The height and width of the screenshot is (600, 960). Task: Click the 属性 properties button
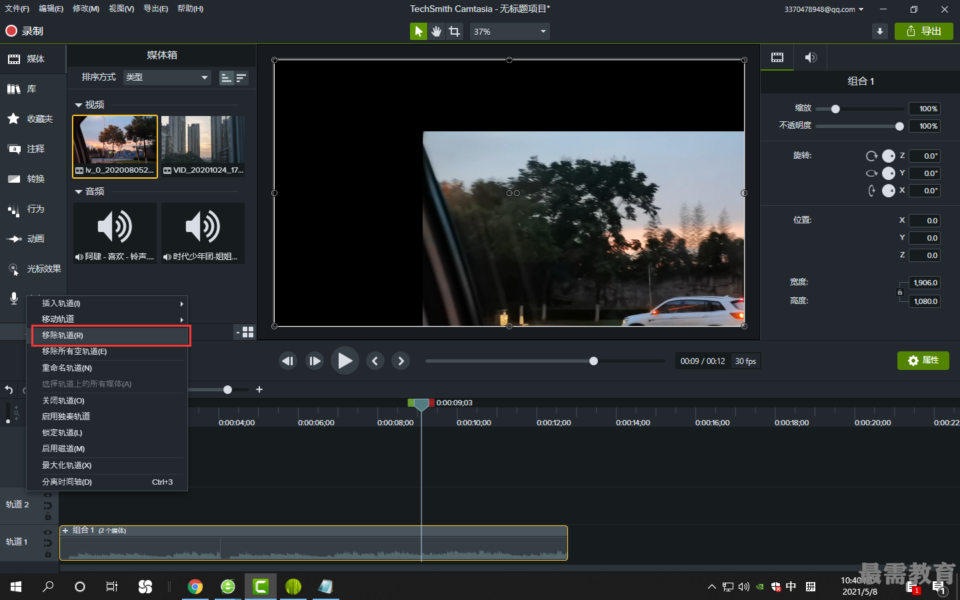pos(923,361)
